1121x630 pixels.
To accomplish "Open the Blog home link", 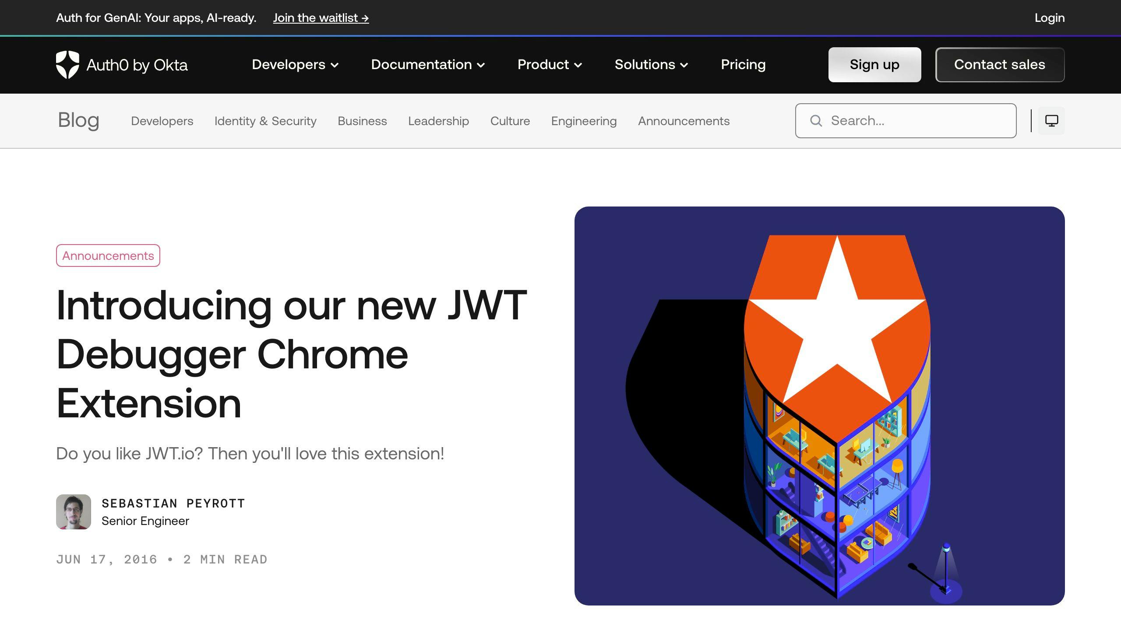I will pos(79,120).
